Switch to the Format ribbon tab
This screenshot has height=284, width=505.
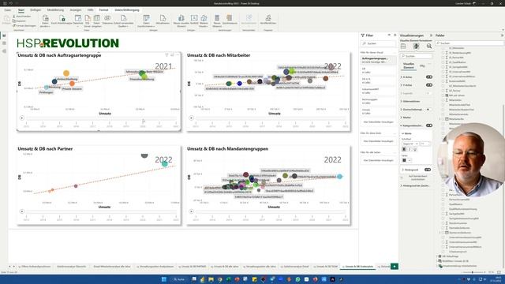[103, 10]
